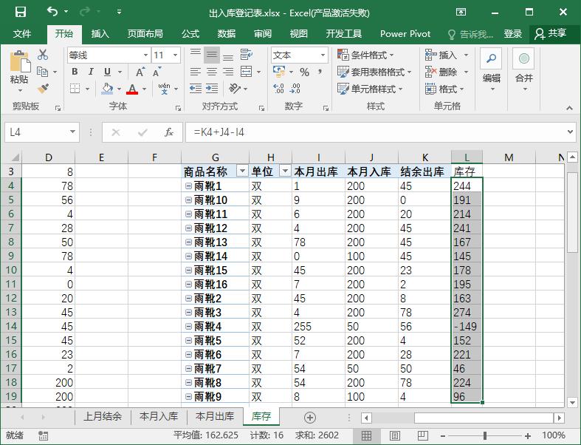Toggle underline formatting
Viewport: 581px width, 445px height.
107,72
